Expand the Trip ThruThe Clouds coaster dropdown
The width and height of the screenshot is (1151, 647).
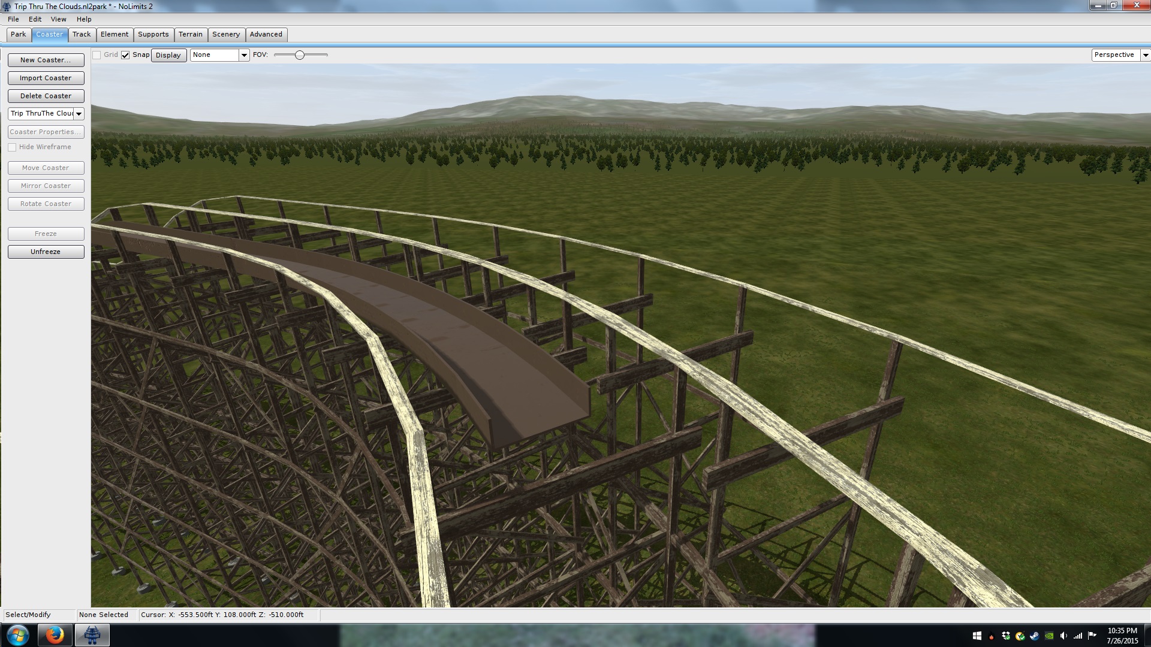click(79, 114)
